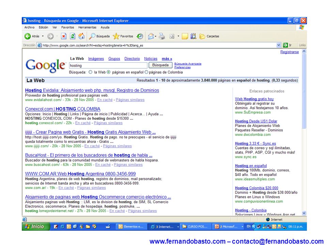This screenshot has width=327, height=245.
Task: Select 'páginas de Colombia' radio option
Action: (x=146, y=72)
